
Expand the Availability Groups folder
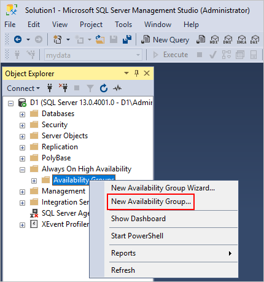pos(34,181)
